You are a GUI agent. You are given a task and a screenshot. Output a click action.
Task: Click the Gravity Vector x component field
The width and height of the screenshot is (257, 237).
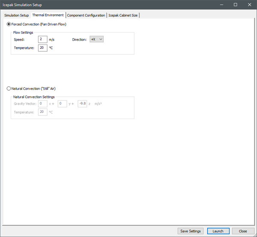click(42, 104)
